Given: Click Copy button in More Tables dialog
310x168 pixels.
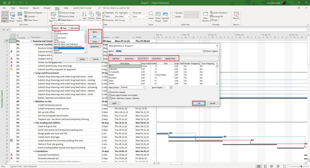Looking at the screenshot, I should [x=95, y=42].
